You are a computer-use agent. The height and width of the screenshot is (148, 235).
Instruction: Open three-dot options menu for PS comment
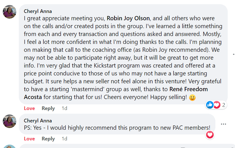223,124
